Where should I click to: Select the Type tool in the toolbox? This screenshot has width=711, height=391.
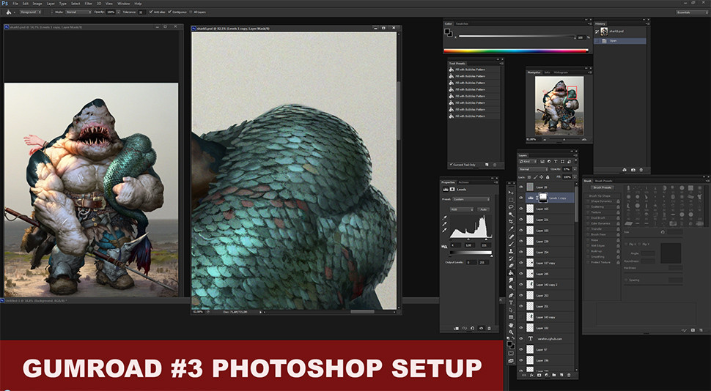(x=511, y=302)
